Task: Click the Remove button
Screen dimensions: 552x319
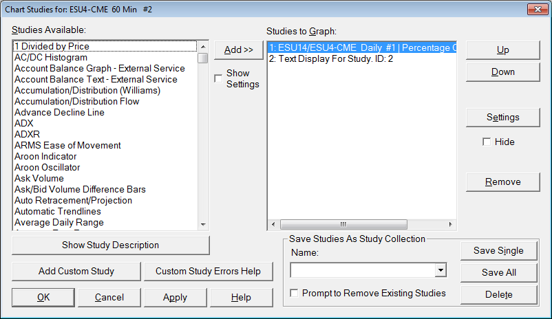Action: coord(502,181)
